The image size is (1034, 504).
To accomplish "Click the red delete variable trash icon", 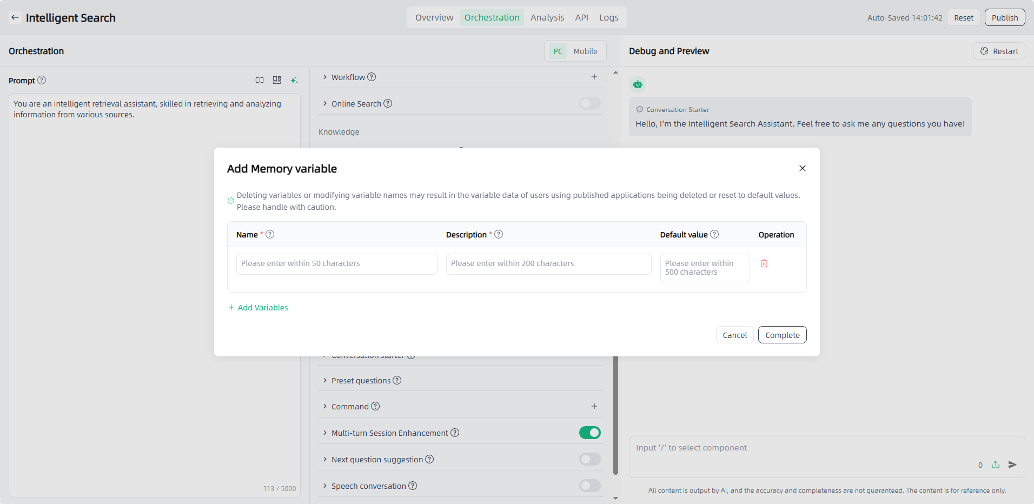I will point(764,263).
